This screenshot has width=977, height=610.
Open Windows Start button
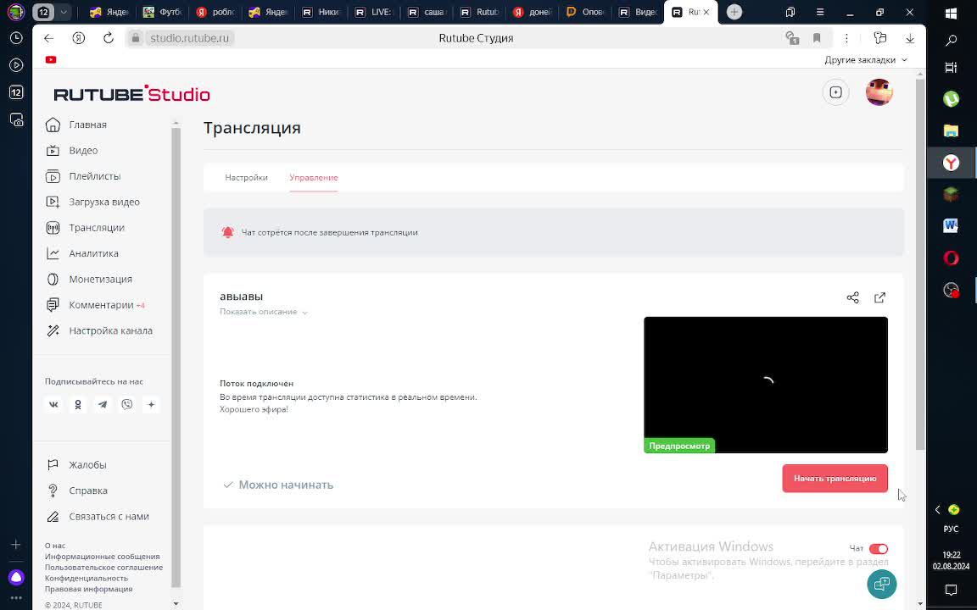tap(952, 13)
